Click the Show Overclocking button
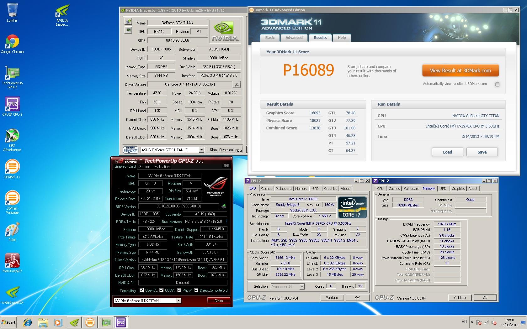The height and width of the screenshot is (329, 527). (x=225, y=150)
